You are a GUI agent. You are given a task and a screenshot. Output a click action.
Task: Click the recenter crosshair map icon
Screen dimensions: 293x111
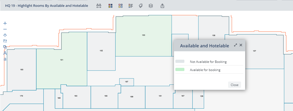tap(5, 35)
